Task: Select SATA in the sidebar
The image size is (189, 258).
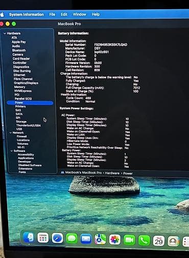Action: [x=19, y=114]
